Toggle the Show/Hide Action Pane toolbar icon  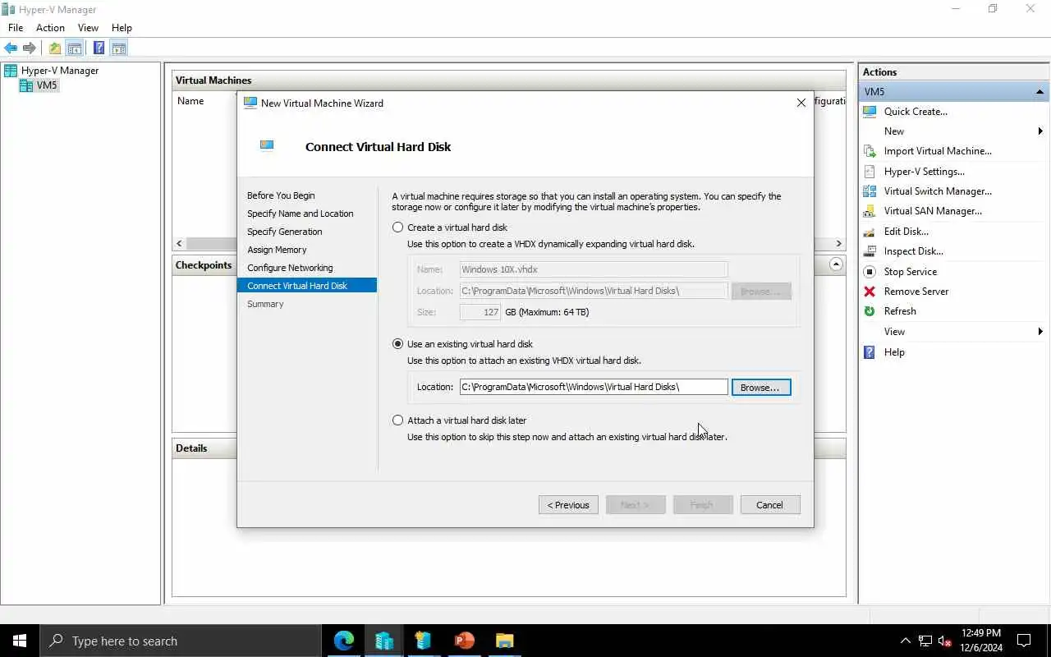[118, 48]
